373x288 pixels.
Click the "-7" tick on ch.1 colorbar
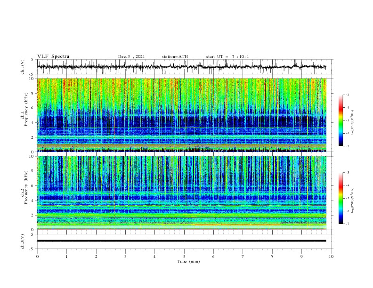point(347,146)
